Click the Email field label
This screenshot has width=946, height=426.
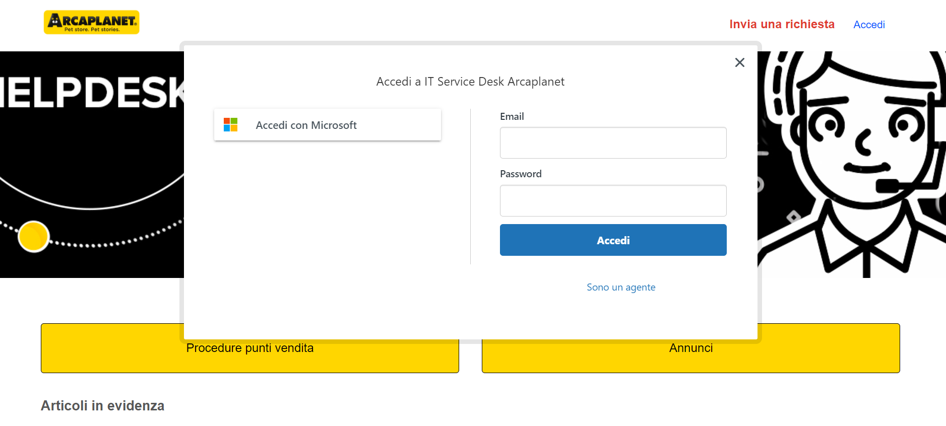point(512,116)
